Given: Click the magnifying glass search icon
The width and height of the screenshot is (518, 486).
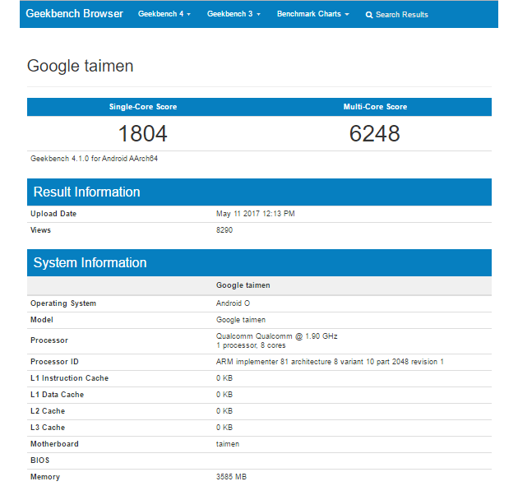Looking at the screenshot, I should pos(369,15).
